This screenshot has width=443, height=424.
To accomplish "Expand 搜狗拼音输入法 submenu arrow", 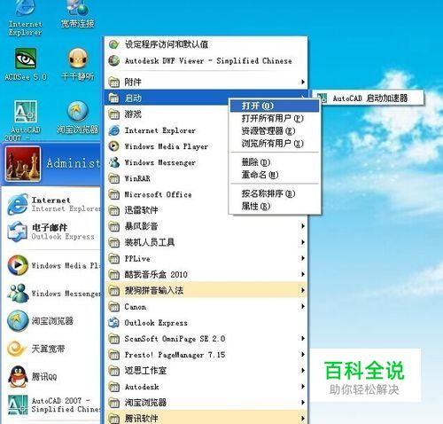I will (303, 290).
